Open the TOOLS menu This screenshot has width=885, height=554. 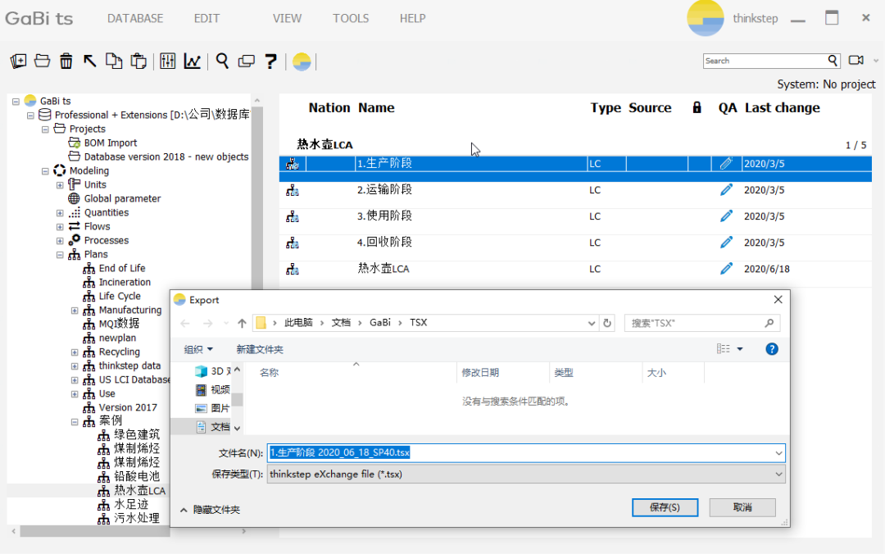(x=351, y=18)
